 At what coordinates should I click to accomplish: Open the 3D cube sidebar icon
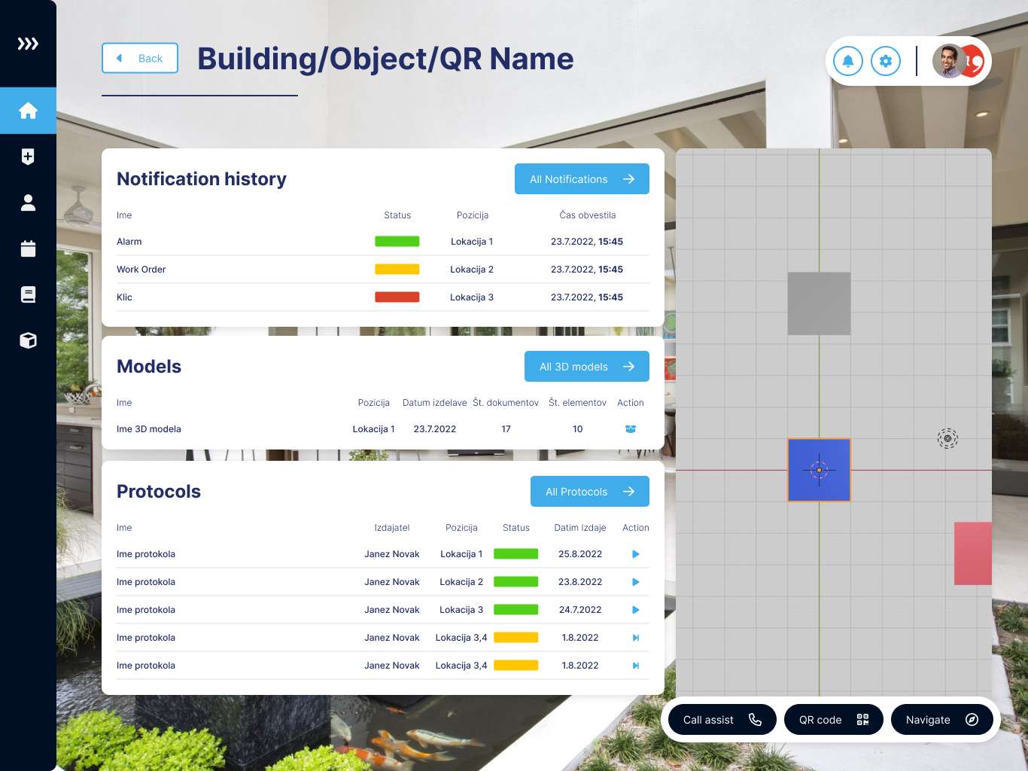[28, 340]
